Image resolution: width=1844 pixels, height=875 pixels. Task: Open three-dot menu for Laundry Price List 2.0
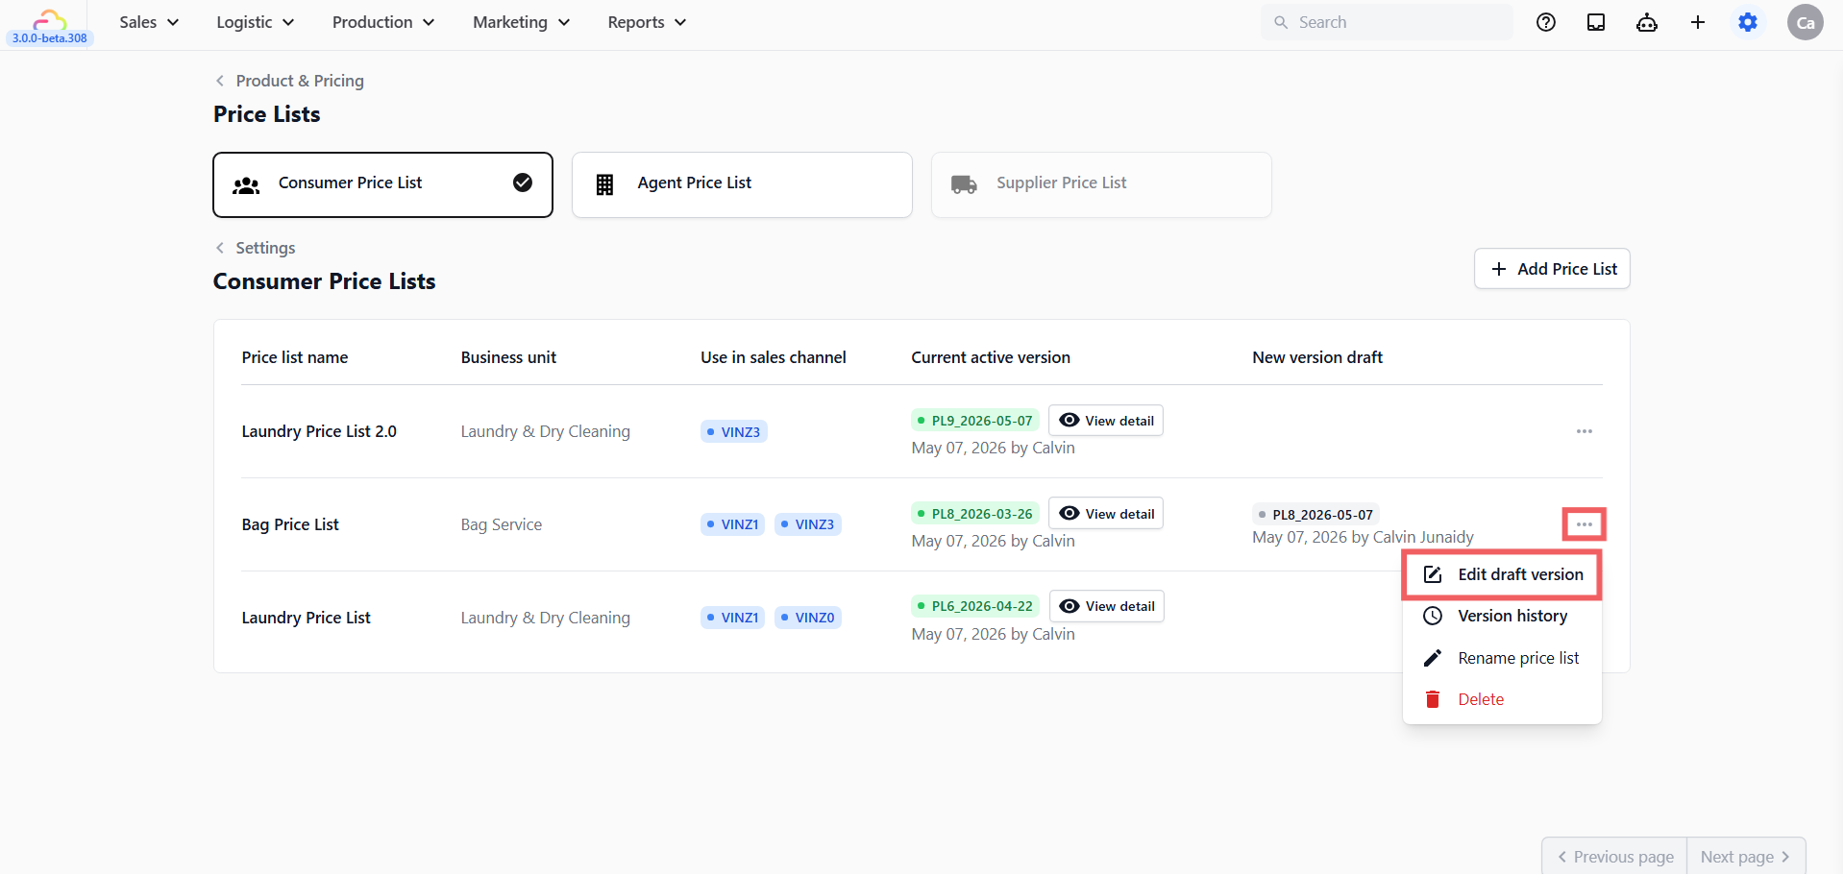pyautogui.click(x=1585, y=431)
